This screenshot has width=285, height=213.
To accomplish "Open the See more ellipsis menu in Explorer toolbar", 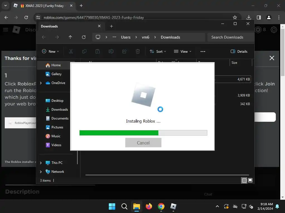I will 203,51.
